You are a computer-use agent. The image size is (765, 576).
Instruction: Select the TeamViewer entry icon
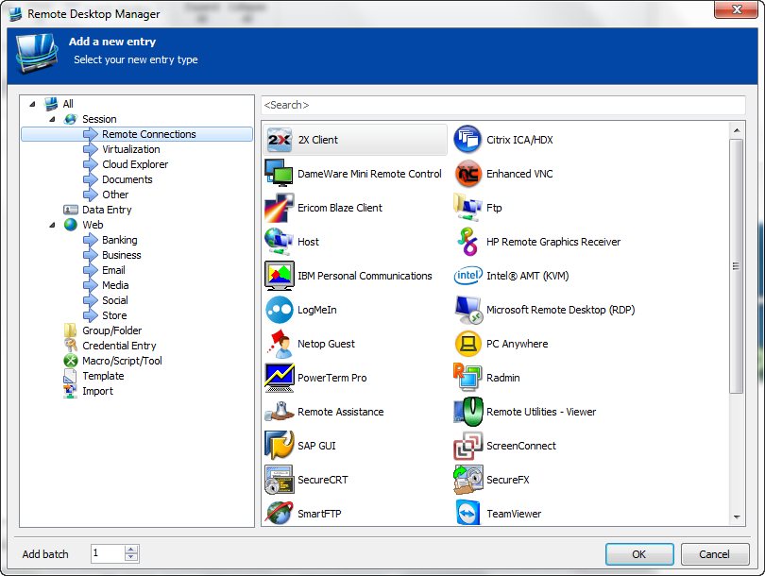pos(468,514)
